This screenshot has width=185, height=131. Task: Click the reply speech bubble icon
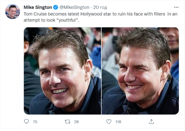click(x=26, y=122)
